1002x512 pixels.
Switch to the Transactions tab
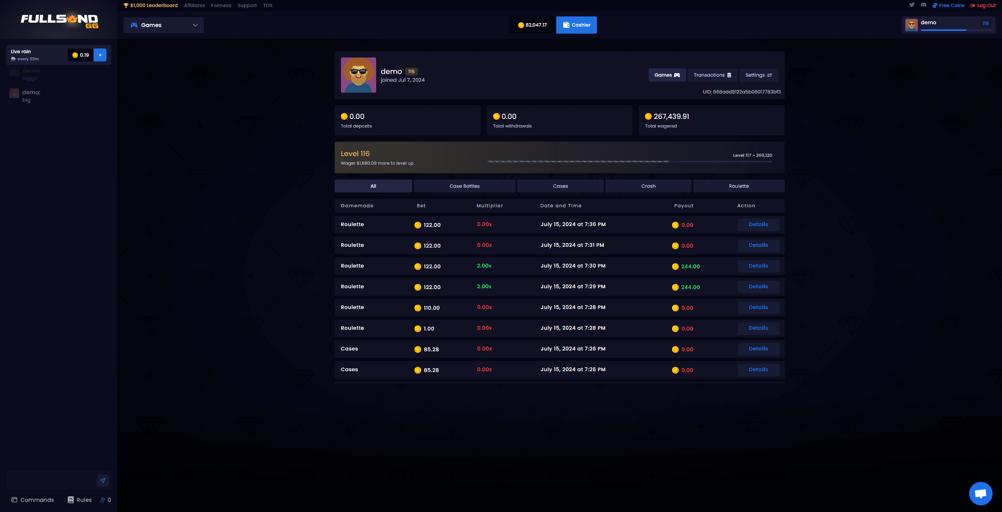click(x=712, y=75)
